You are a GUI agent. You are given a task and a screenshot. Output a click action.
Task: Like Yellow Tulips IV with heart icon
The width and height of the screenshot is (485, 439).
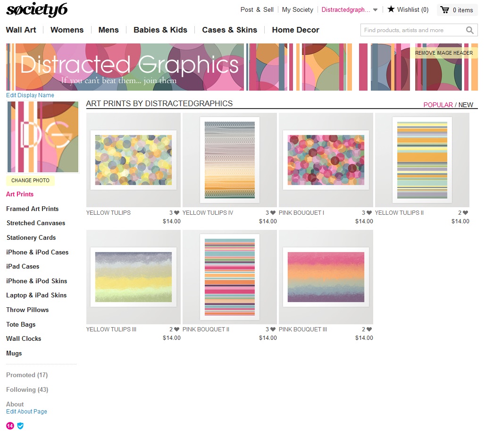[273, 213]
